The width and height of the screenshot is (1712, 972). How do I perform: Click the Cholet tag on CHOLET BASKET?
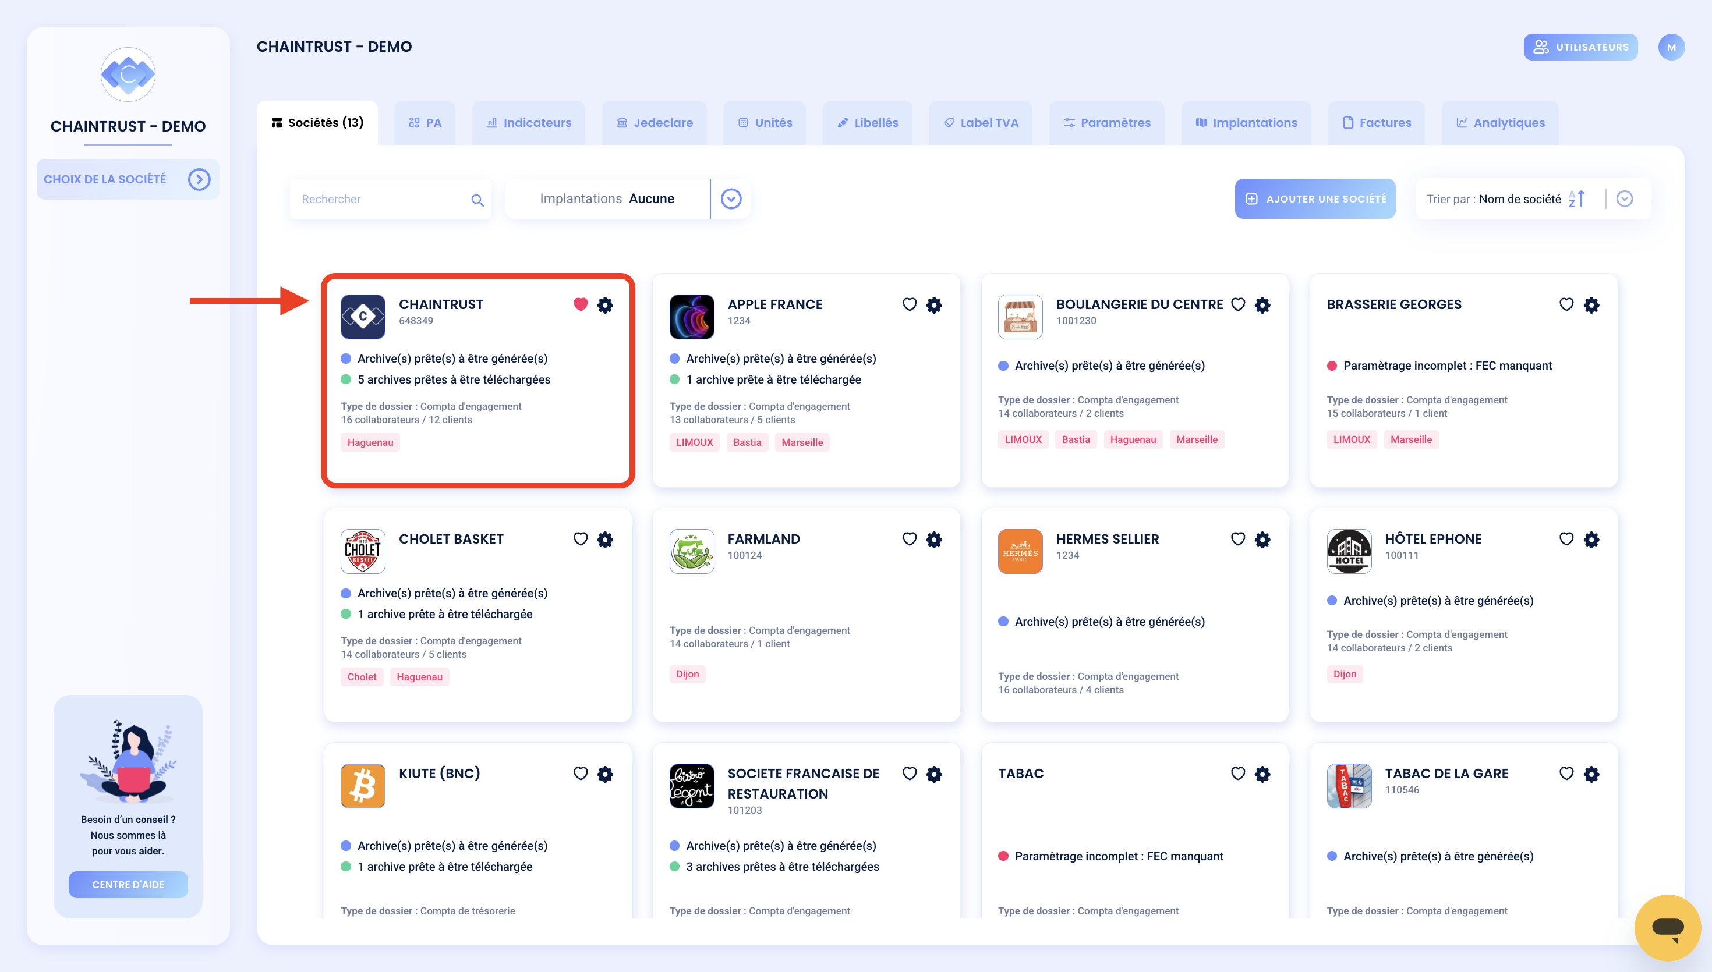click(x=362, y=676)
